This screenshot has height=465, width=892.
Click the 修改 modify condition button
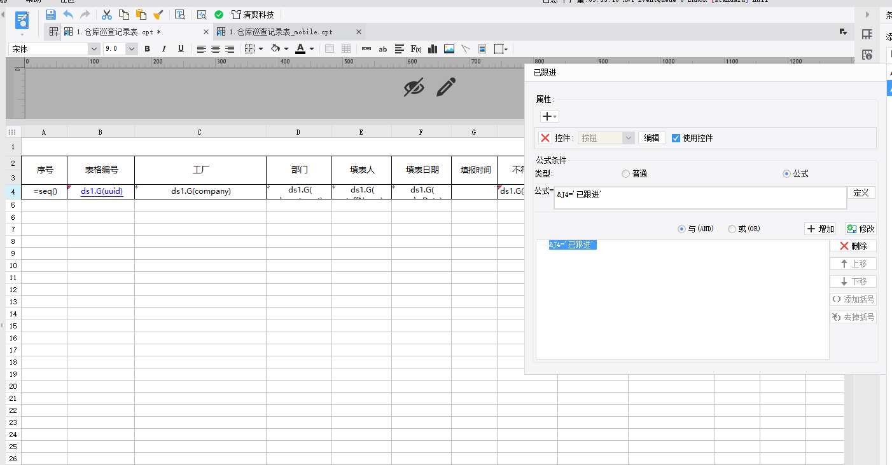[860, 229]
